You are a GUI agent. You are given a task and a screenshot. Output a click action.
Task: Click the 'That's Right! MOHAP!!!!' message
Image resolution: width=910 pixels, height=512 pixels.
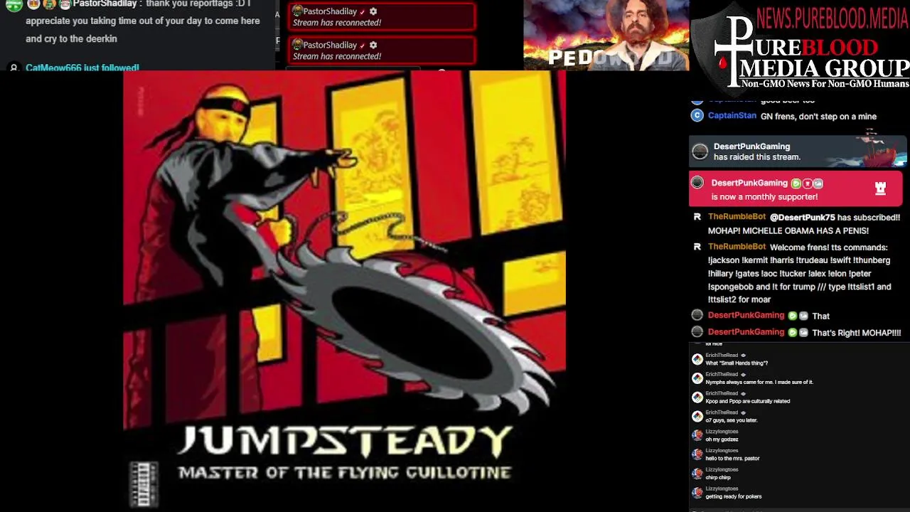tap(857, 333)
